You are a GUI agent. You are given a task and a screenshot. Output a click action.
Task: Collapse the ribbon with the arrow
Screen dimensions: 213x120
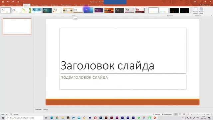click(x=211, y=16)
